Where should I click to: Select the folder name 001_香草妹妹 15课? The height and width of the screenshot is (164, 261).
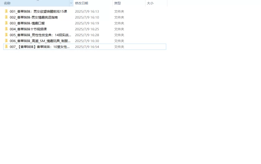pos(38,11)
